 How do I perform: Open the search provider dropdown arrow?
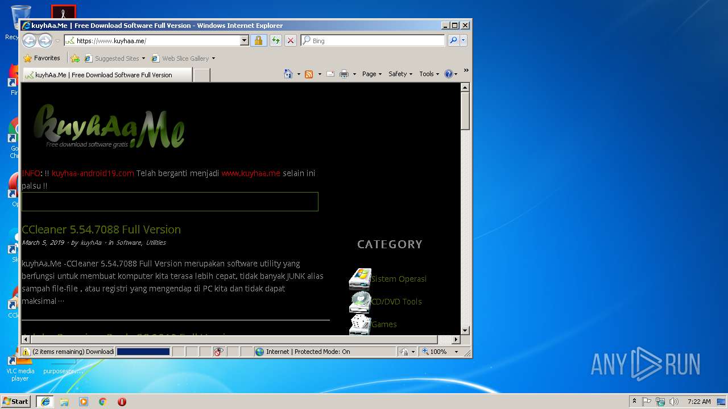pyautogui.click(x=464, y=40)
